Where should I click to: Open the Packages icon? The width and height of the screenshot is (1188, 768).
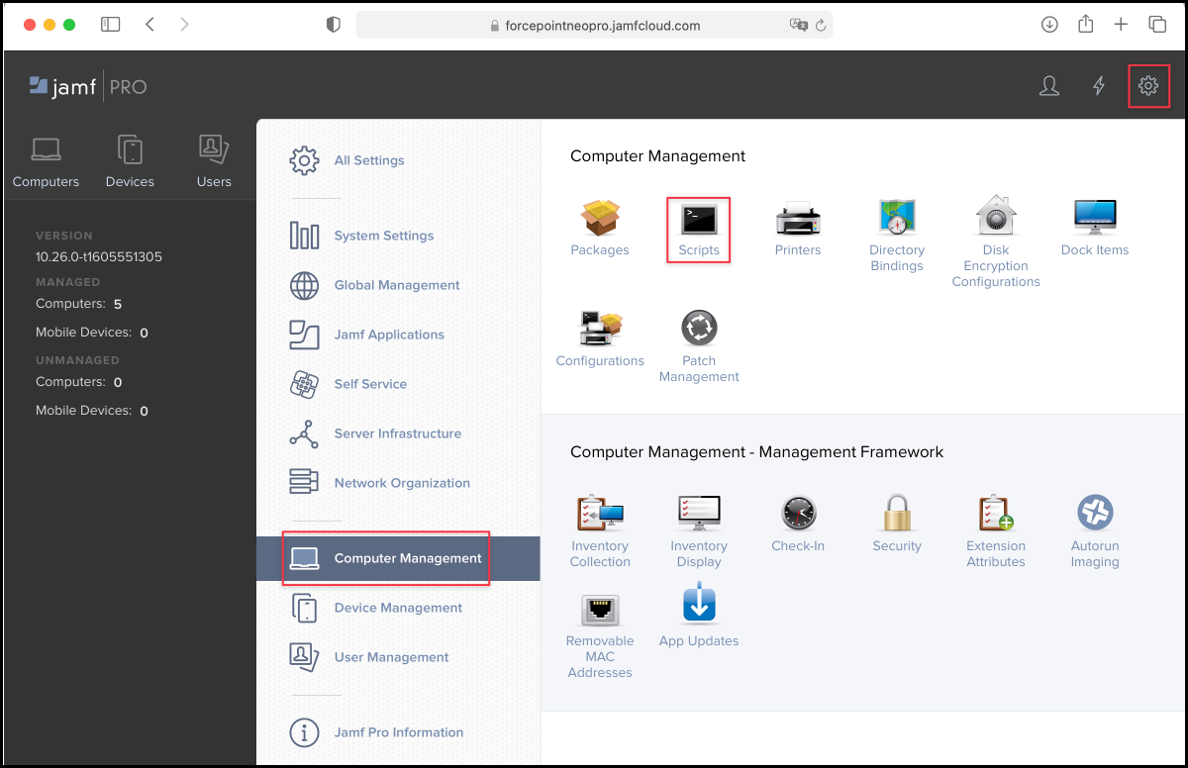[x=600, y=219]
